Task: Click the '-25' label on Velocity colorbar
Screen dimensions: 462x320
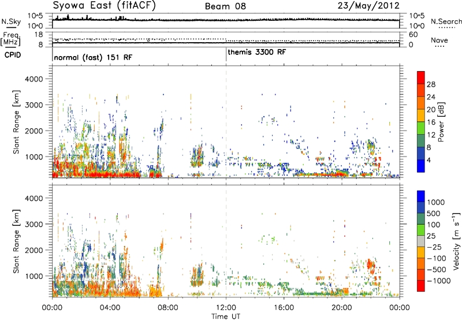Action: pyautogui.click(x=433, y=247)
